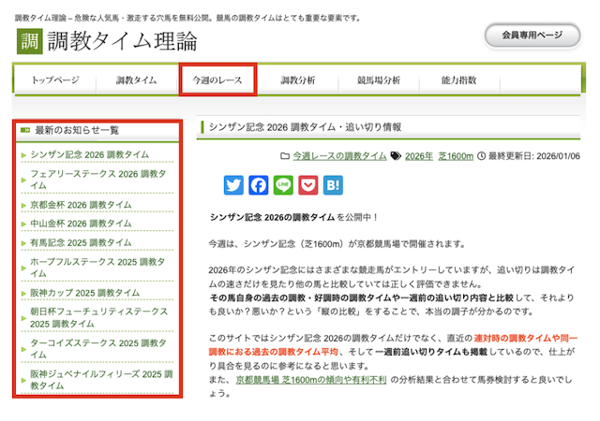Go to トップページ in navigation
600x421 pixels.
55,80
